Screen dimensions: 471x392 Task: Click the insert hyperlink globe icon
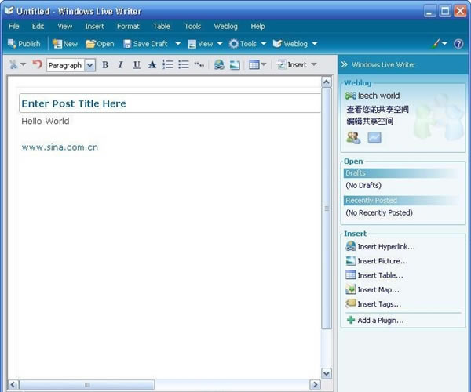(219, 65)
